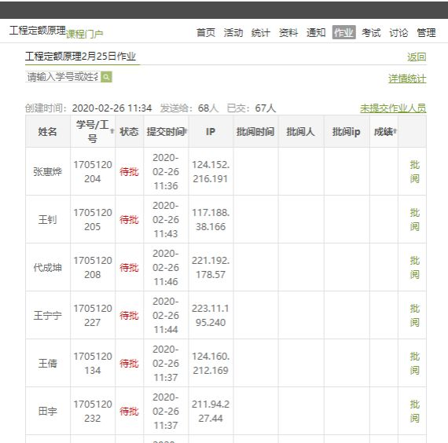Click 批阅 for 王钊
The width and height of the screenshot is (448, 443).
[414, 220]
